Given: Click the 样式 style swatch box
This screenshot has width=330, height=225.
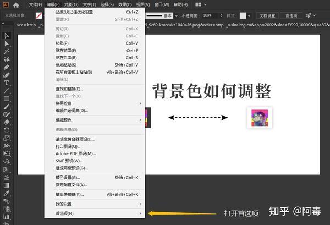Looking at the screenshot, I should [243, 15].
